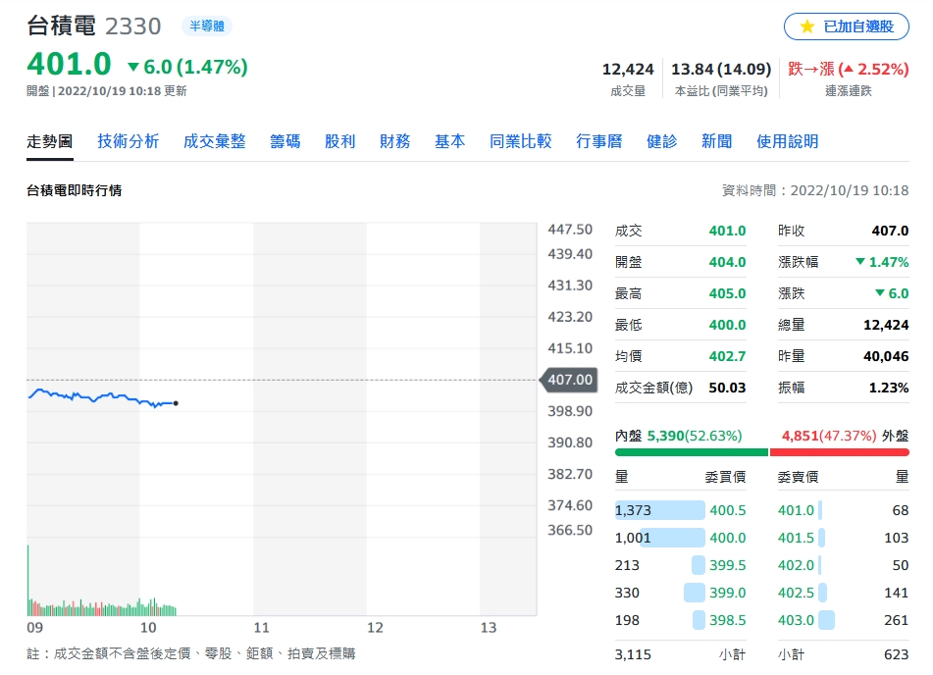Screen dimensions: 933x675
Task: Click the ask subtotal 623
Action: pyautogui.click(x=896, y=654)
